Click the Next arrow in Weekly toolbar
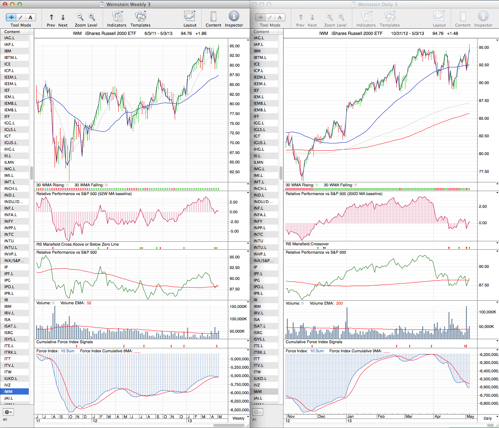This screenshot has width=499, height=428. click(x=63, y=17)
